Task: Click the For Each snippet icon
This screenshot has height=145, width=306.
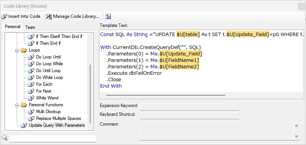Action: tap(31, 84)
